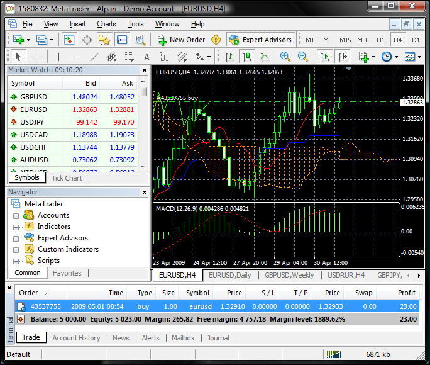Draw a vertical line tool
Screen dimensions: 430x365
(x=58, y=57)
